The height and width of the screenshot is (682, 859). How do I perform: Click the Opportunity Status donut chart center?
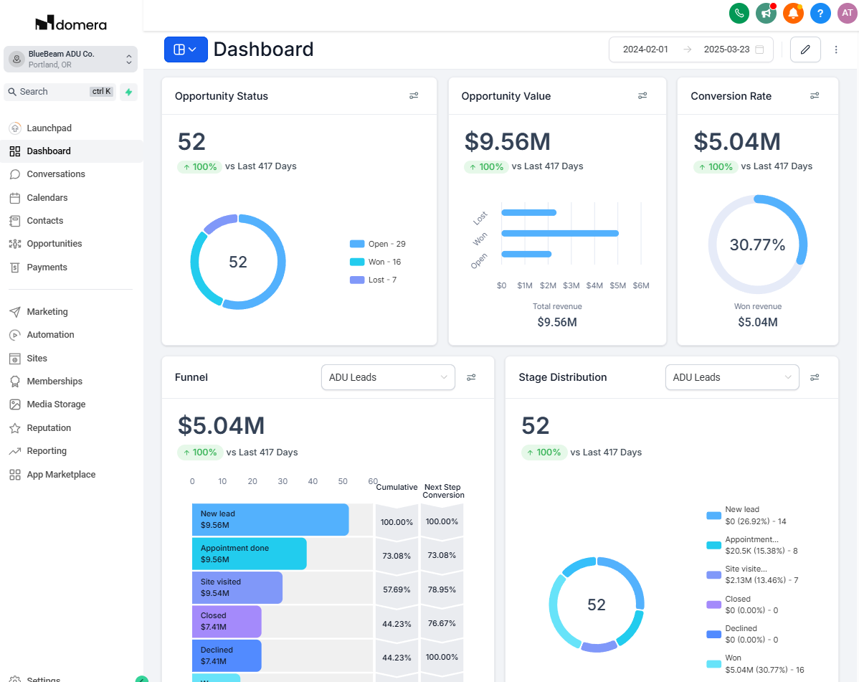[238, 262]
